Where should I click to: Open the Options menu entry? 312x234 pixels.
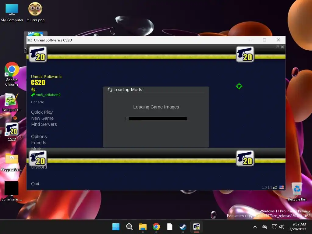39,136
